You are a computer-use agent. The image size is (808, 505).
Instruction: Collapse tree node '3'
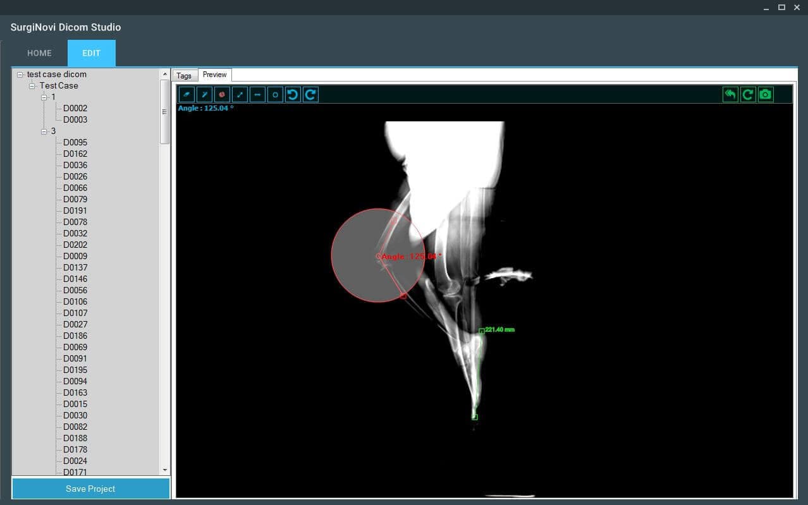pyautogui.click(x=44, y=131)
